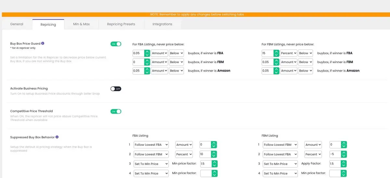
Task: Click 'Competitive Price Threshold' label
Action: (32, 111)
